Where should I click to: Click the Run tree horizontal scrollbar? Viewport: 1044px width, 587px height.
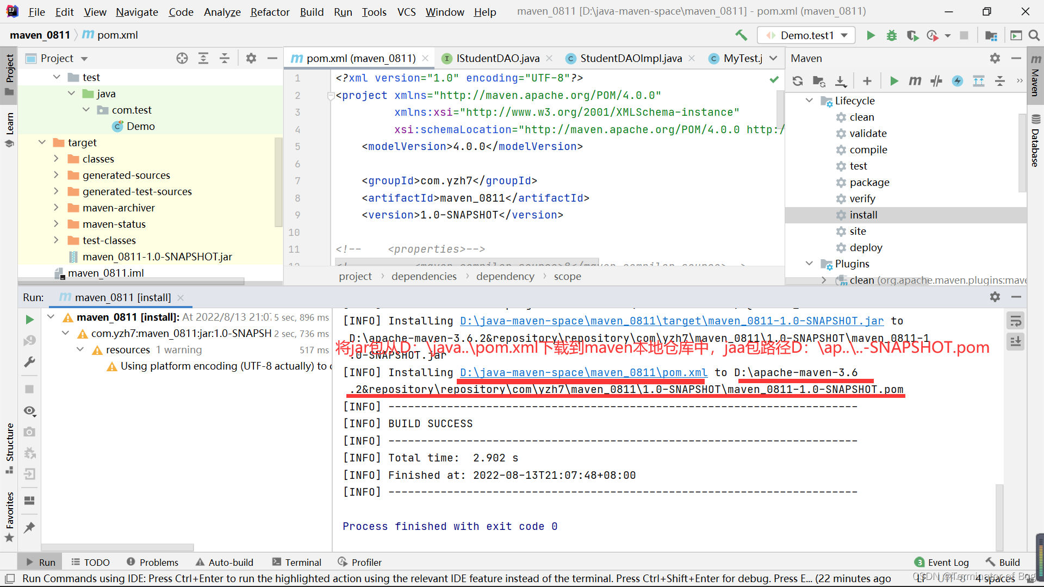click(x=117, y=547)
